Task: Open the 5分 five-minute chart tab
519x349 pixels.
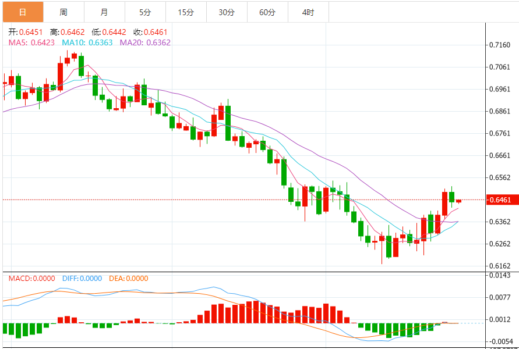Action: [x=145, y=12]
